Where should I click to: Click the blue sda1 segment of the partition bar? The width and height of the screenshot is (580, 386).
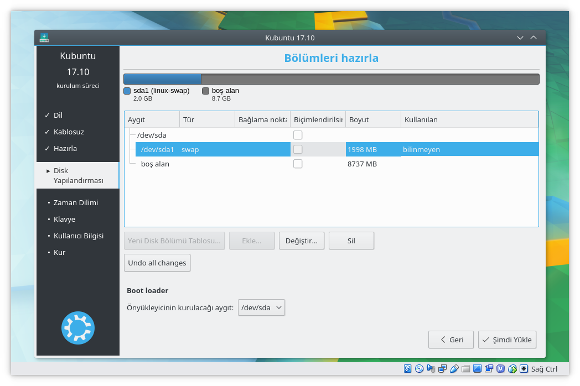tap(162, 79)
